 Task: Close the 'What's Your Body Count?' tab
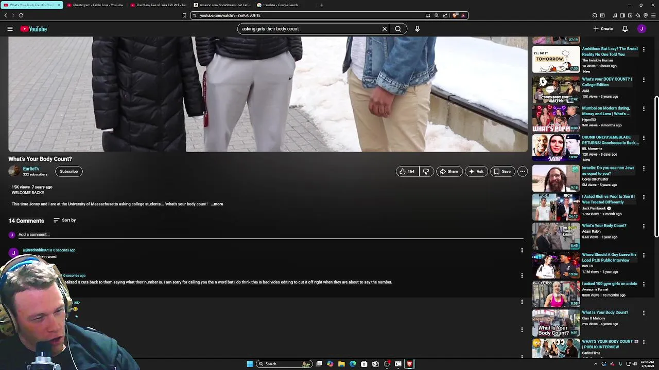click(59, 5)
